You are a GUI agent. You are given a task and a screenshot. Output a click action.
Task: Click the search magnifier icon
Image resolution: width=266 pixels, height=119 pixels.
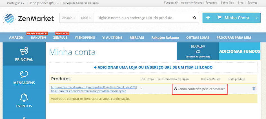pyautogui.click(x=195, y=18)
